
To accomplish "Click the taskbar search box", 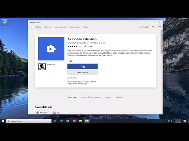I will [x=29, y=121].
